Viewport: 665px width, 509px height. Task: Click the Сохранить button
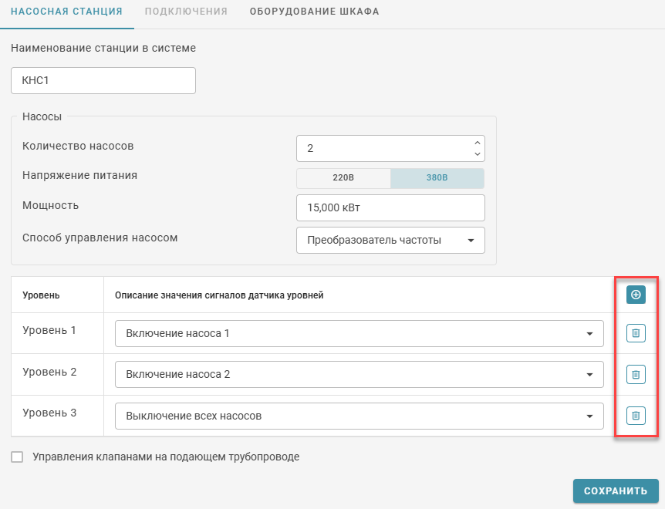click(615, 490)
